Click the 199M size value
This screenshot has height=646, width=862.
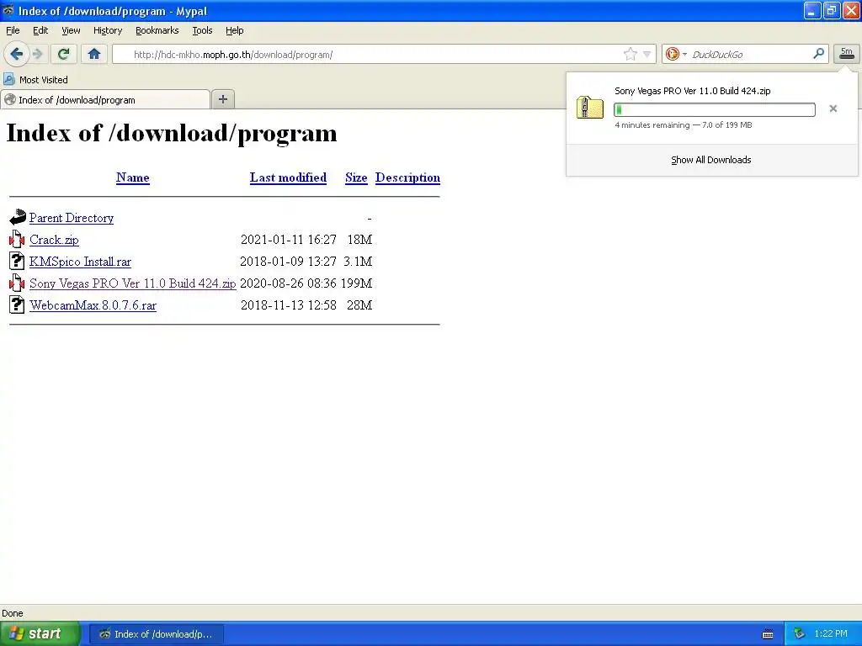tap(356, 283)
